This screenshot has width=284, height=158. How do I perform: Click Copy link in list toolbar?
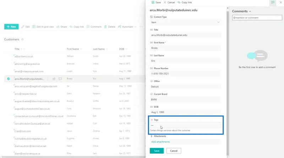point(77,27)
